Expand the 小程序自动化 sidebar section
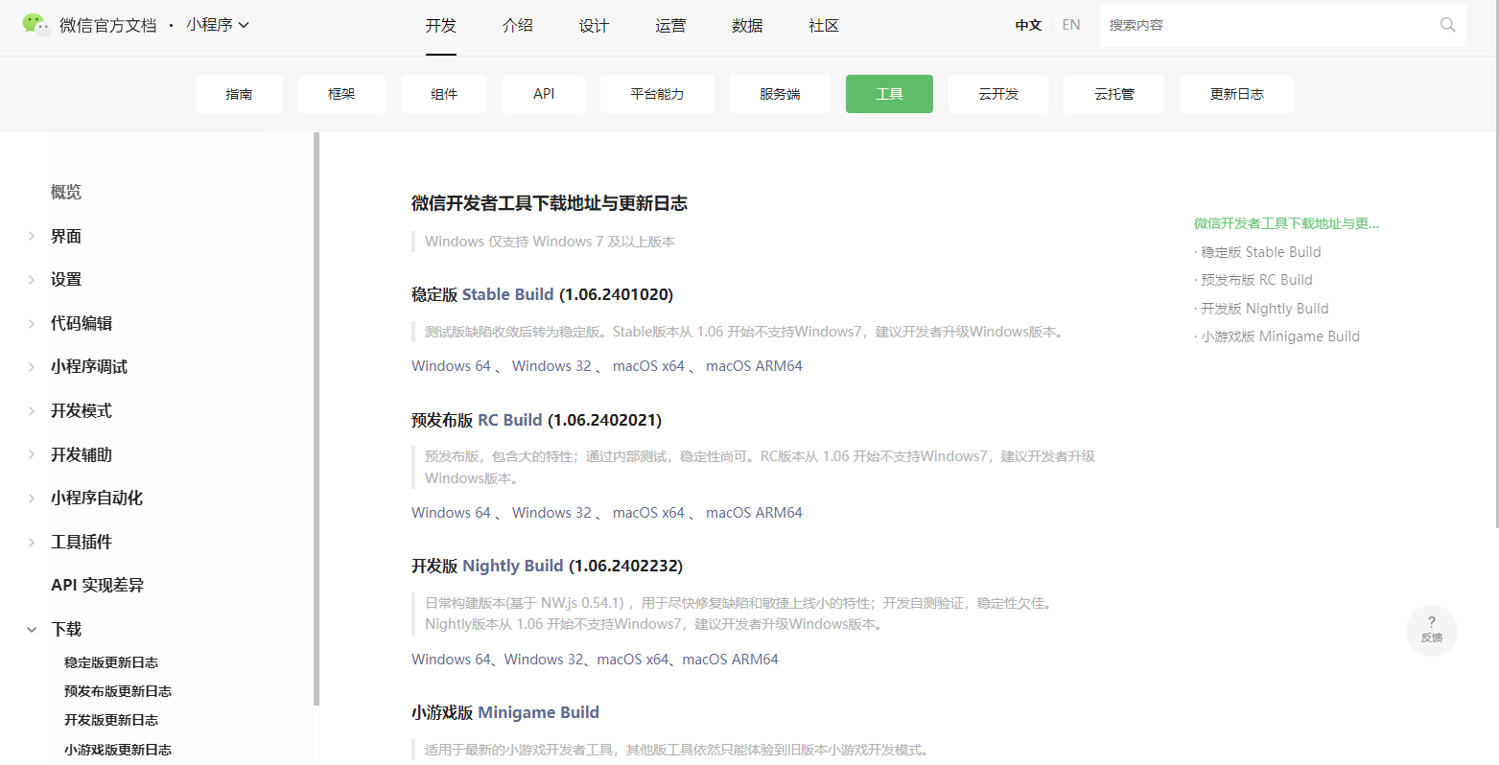1499x765 pixels. 32,498
